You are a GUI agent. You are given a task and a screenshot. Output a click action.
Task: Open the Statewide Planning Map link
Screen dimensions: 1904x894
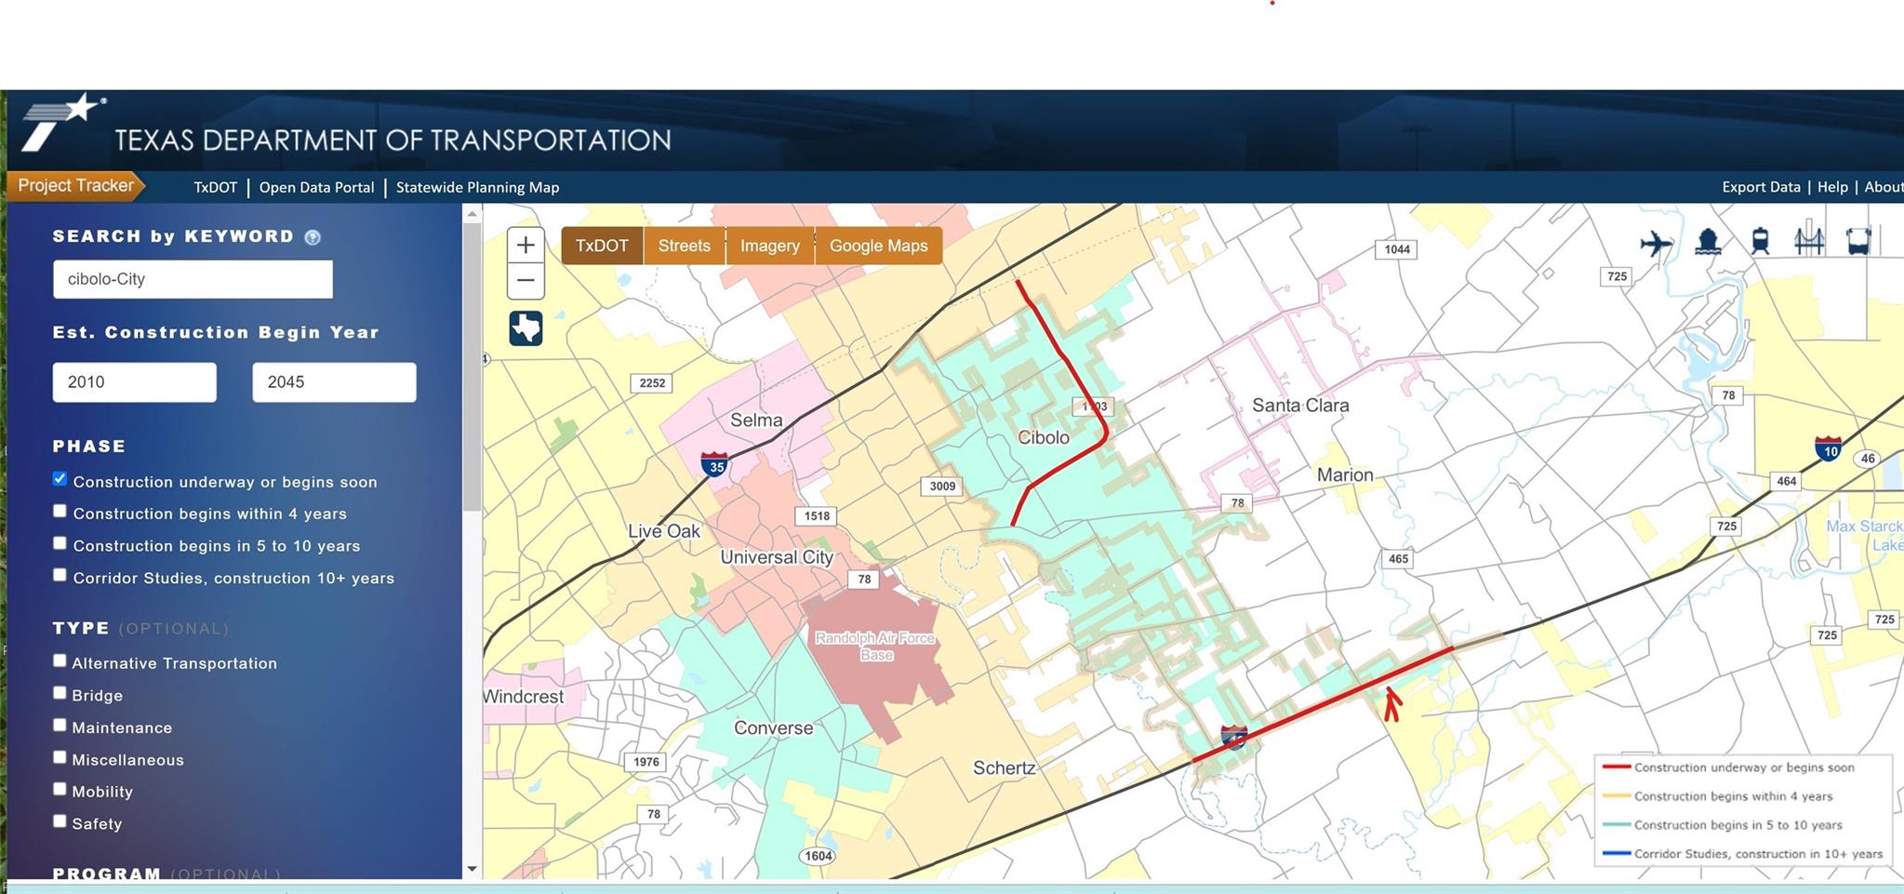pyautogui.click(x=477, y=187)
